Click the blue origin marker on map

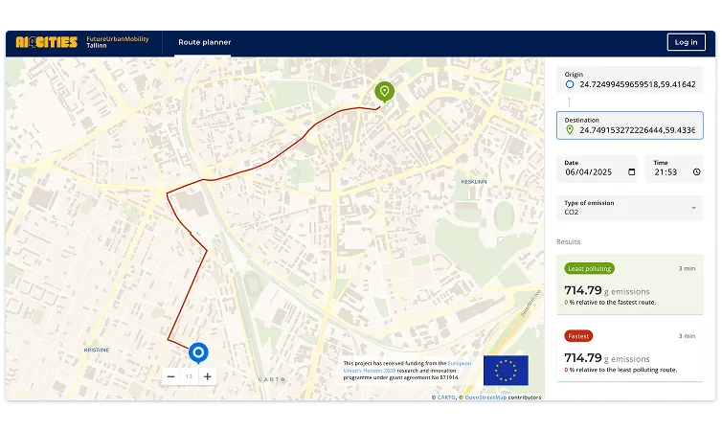(x=198, y=353)
